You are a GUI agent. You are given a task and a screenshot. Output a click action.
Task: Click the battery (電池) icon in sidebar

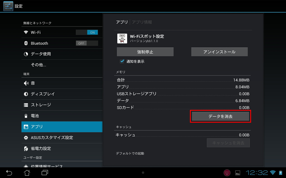[x=26, y=116]
